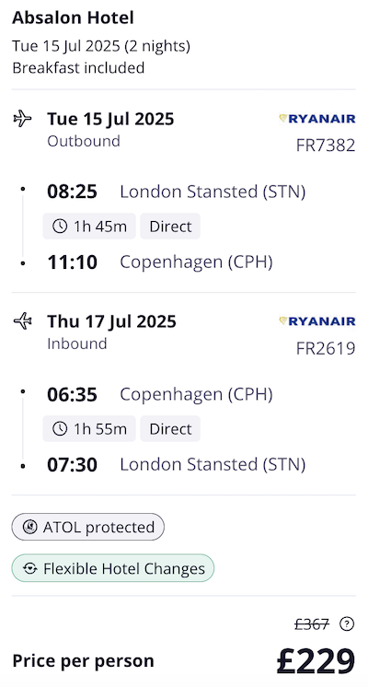Click the Direct tag on outbound flight
The height and width of the screenshot is (687, 368).
click(x=170, y=226)
